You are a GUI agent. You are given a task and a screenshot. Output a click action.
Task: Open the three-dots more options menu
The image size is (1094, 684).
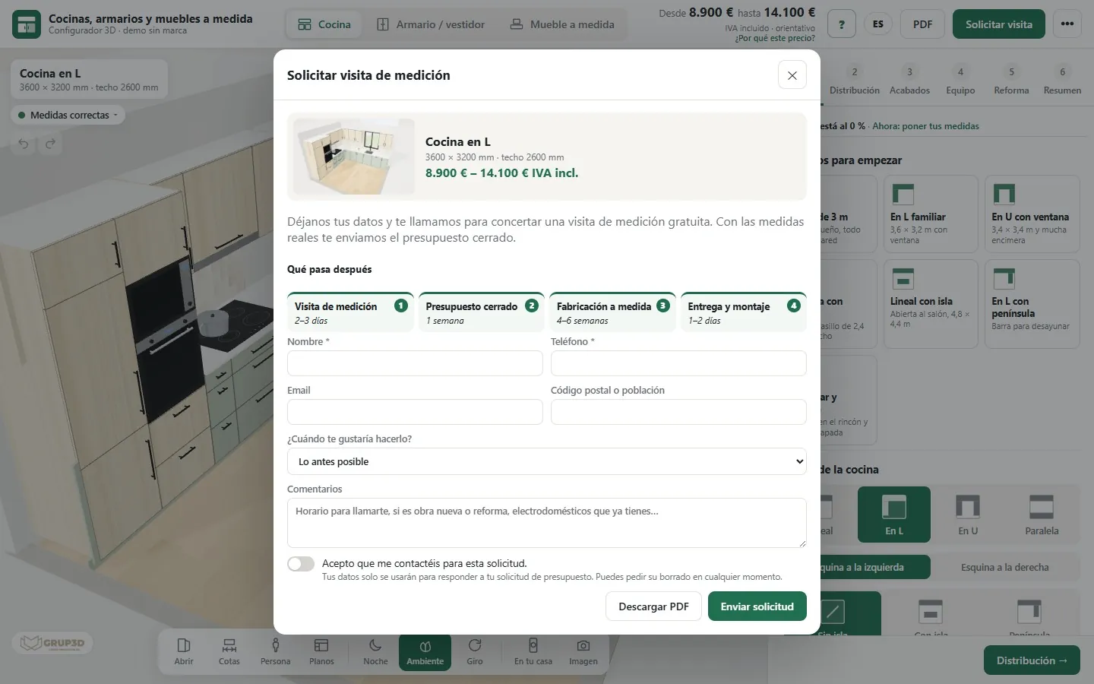(x=1067, y=24)
